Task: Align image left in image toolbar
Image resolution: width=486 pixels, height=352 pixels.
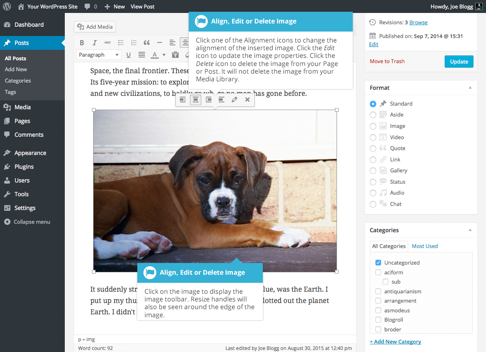Action: click(x=183, y=100)
